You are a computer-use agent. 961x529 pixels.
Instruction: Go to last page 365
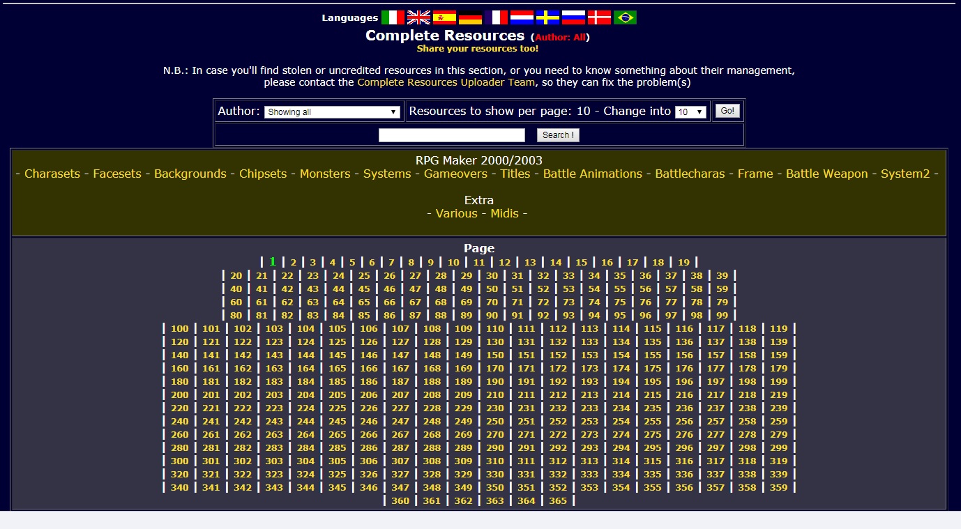(x=558, y=501)
